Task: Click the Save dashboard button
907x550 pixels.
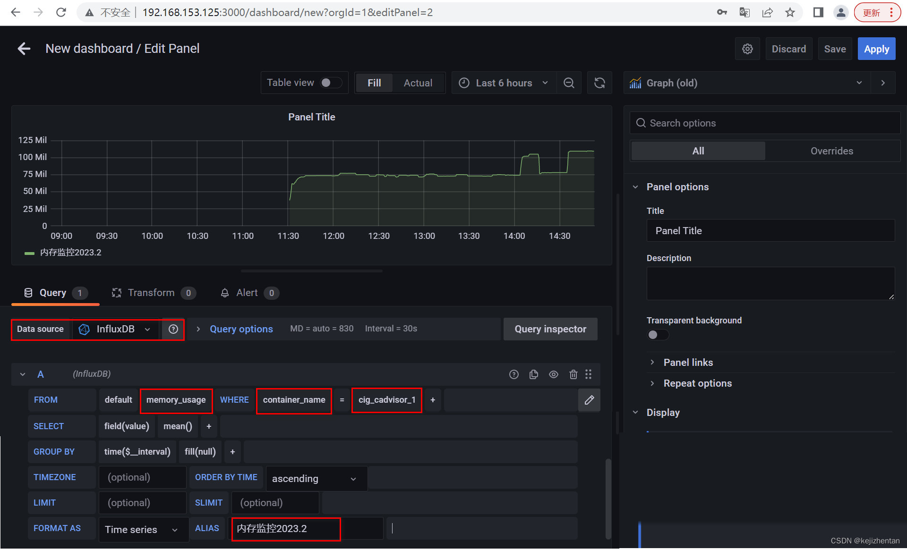Action: tap(834, 49)
